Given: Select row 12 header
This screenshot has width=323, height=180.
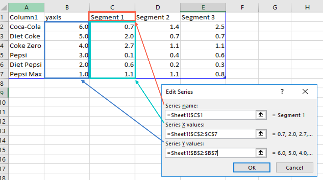Looking at the screenshot, I should 4,121.
